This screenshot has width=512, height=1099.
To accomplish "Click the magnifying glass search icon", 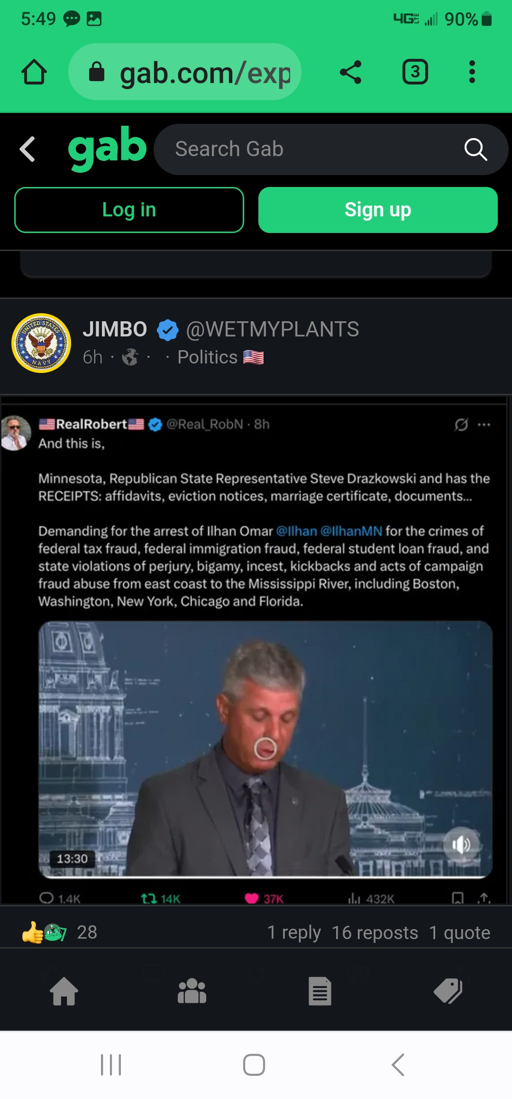I will pyautogui.click(x=475, y=149).
